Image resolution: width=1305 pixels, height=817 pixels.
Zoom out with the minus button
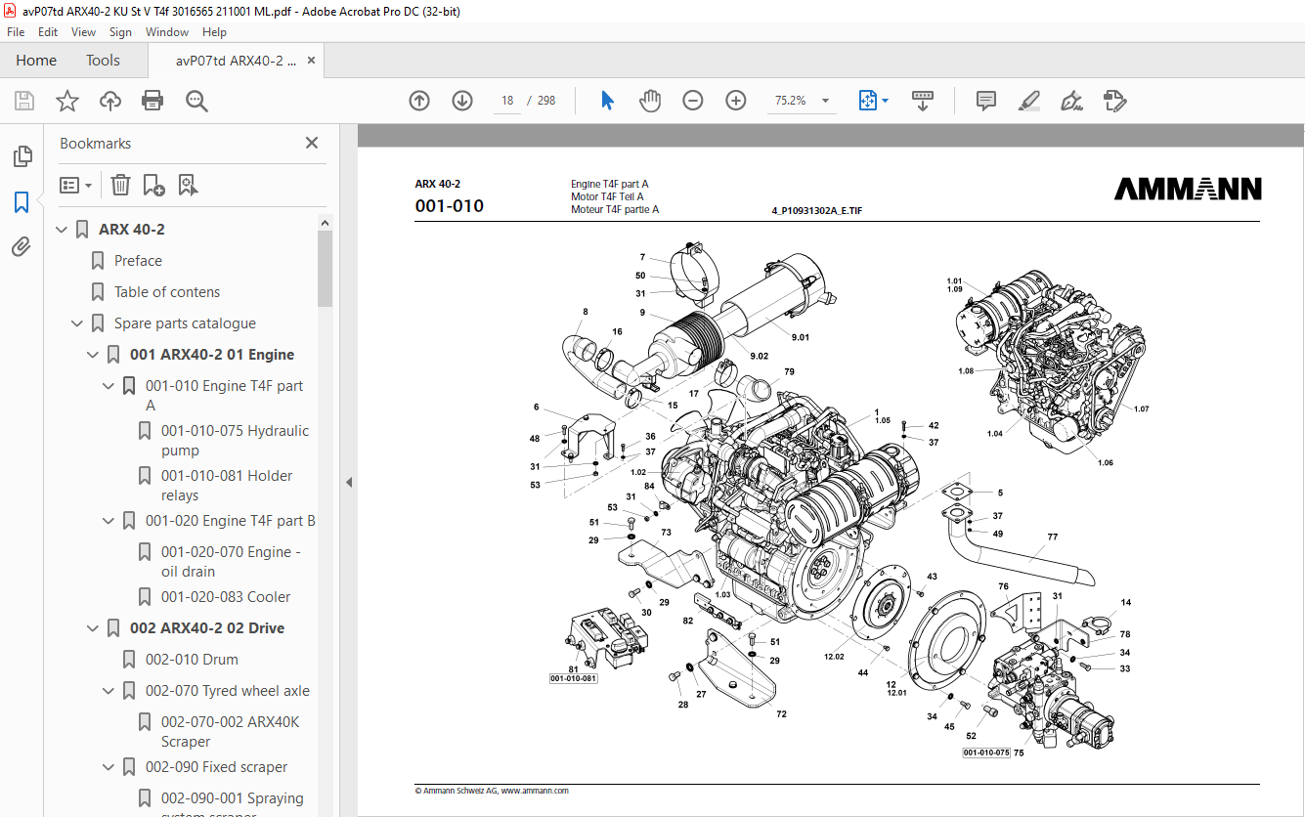[x=693, y=101]
